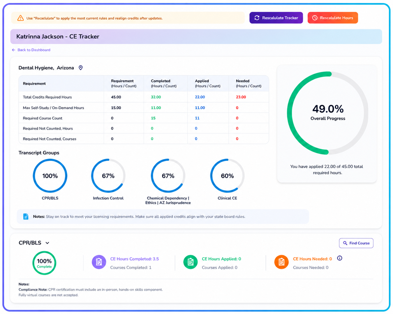Viewport: 393px width, 314px height.
Task: Click the CE Hours Needed: 0 text
Action: tap(313, 259)
